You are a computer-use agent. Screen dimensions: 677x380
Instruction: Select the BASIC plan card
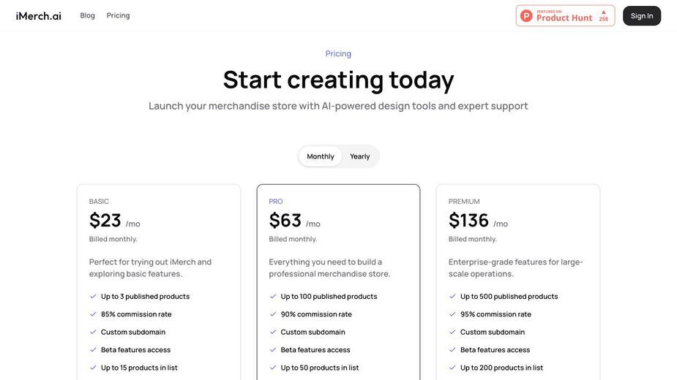click(x=159, y=282)
